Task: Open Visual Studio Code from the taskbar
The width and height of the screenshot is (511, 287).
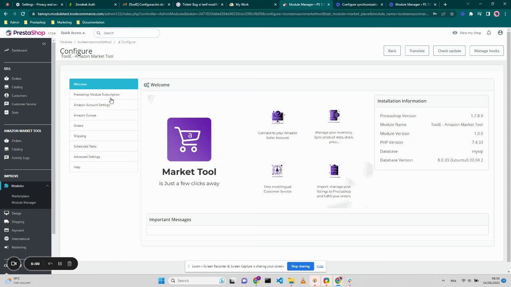Action: 279,281
